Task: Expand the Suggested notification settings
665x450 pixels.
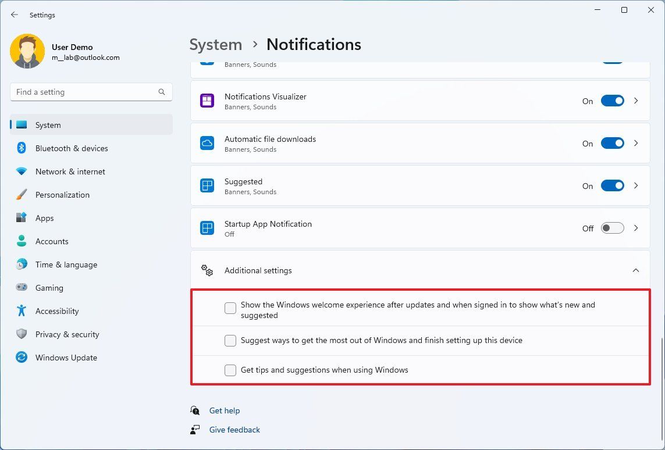Action: click(x=636, y=185)
